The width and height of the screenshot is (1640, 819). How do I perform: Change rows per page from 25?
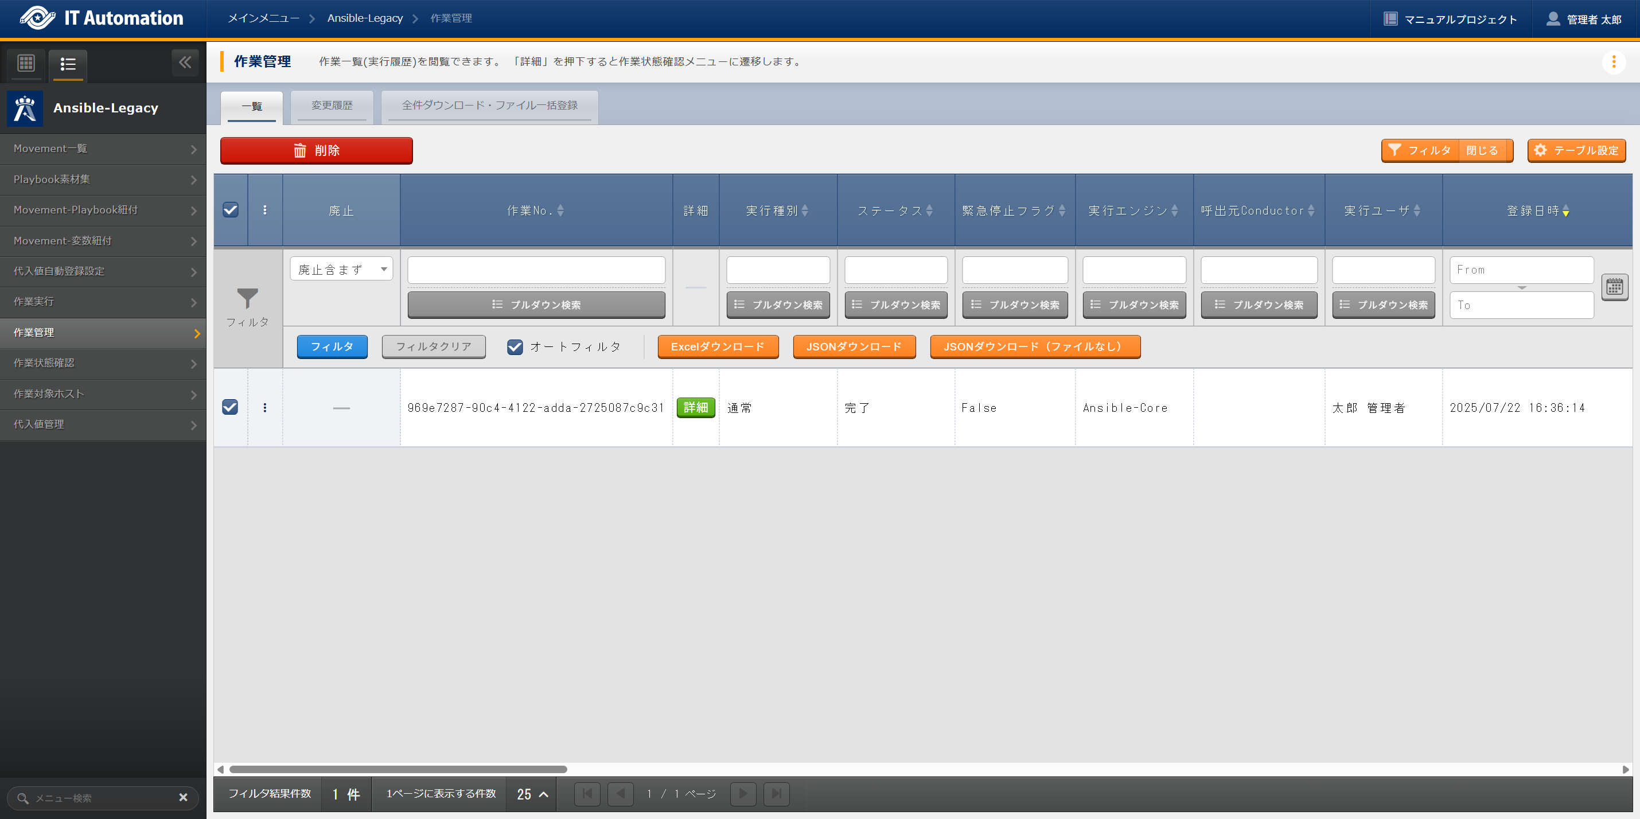532,794
